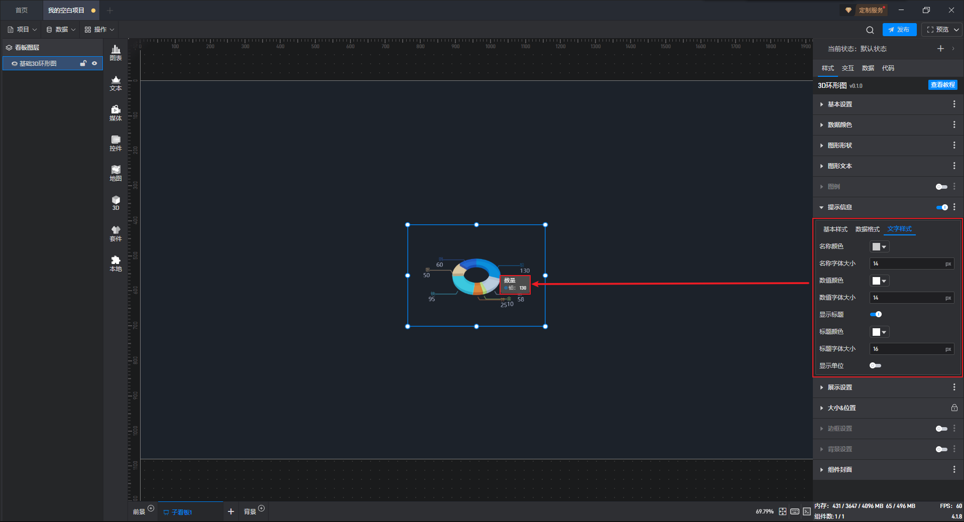Open the 套件 kit components panel
964x522 pixels.
point(115,233)
